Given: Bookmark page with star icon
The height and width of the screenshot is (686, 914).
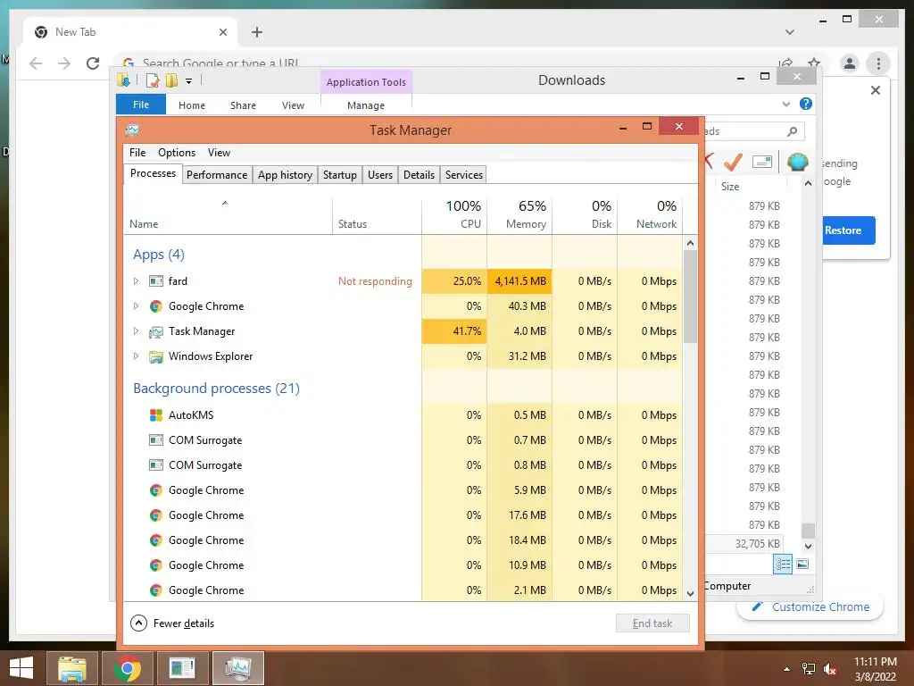Looking at the screenshot, I should [814, 63].
